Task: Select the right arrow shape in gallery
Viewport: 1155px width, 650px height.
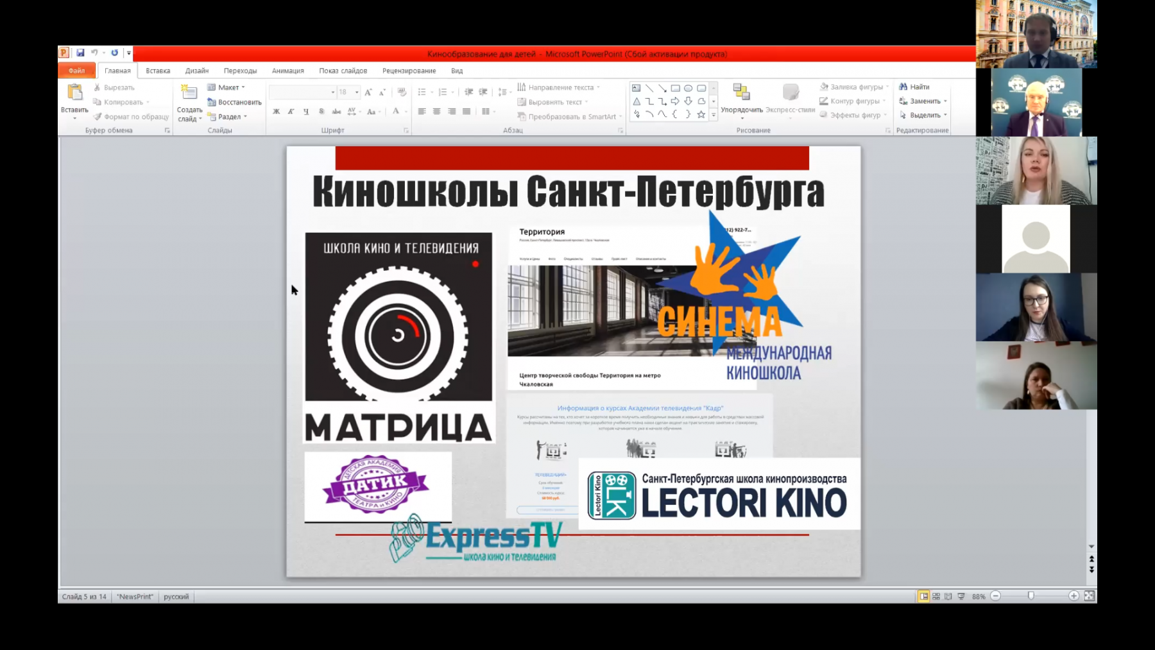Action: [675, 101]
